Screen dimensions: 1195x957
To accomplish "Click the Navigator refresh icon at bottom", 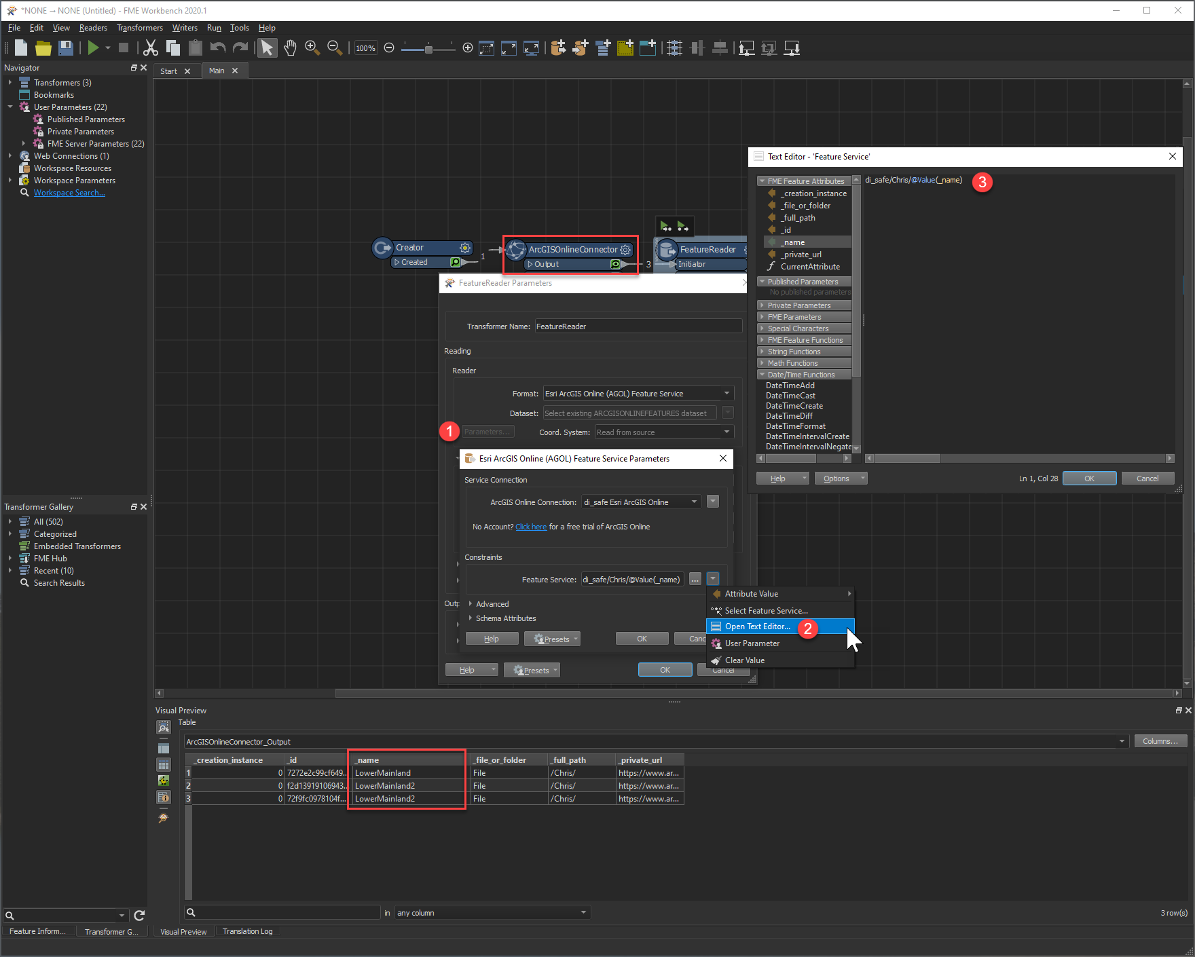I will 139,915.
